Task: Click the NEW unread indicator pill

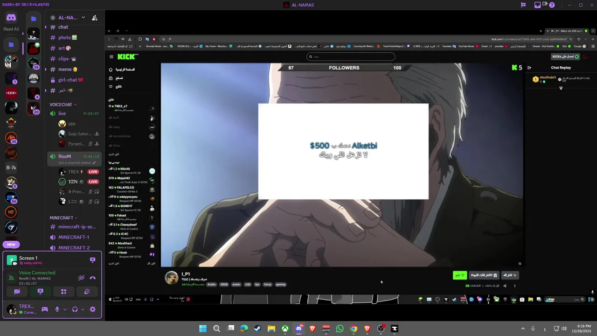Action: tap(11, 245)
